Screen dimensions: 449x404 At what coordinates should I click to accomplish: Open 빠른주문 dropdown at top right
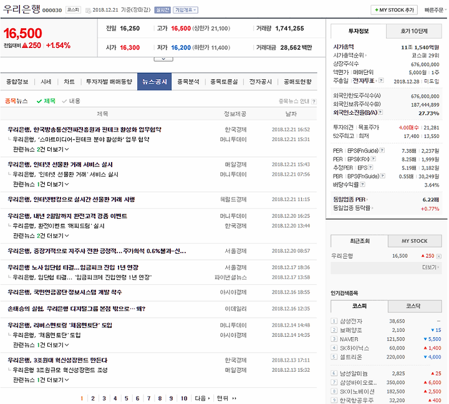point(435,10)
